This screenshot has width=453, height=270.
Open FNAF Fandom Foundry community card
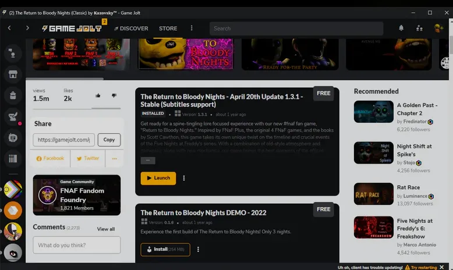(76, 195)
